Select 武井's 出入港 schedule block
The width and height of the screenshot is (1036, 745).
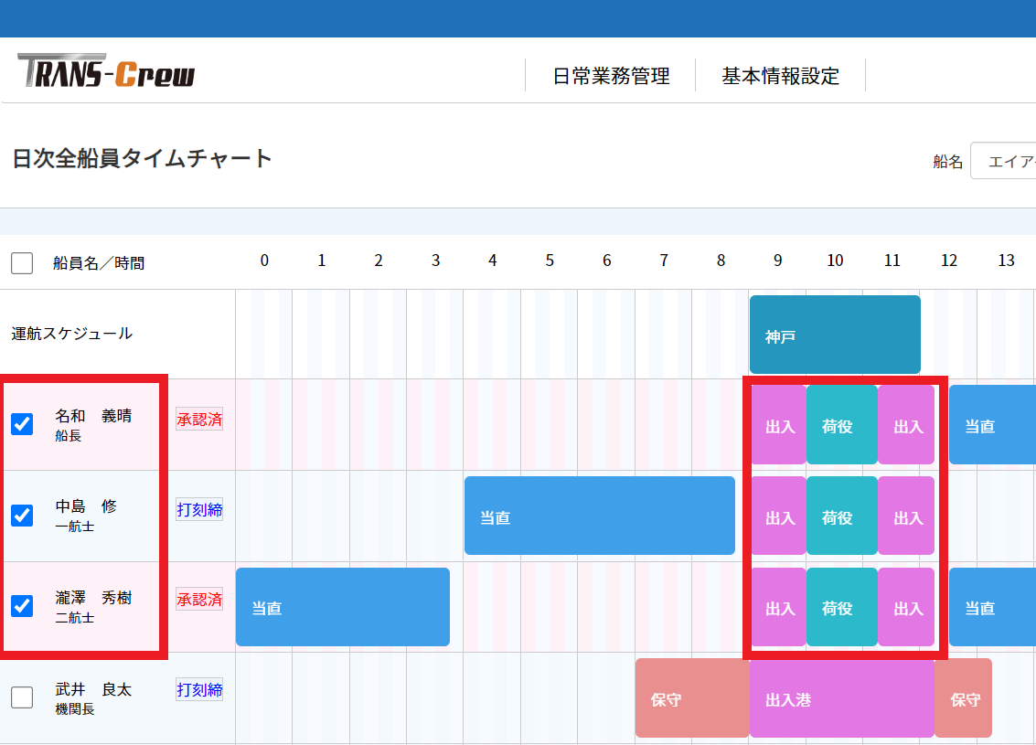pos(839,698)
